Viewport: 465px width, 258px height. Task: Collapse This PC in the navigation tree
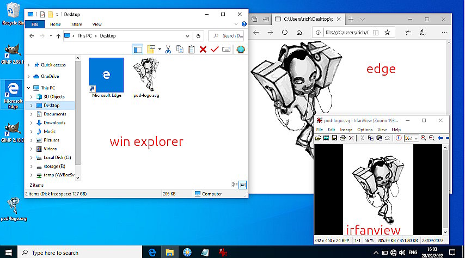pyautogui.click(x=28, y=88)
